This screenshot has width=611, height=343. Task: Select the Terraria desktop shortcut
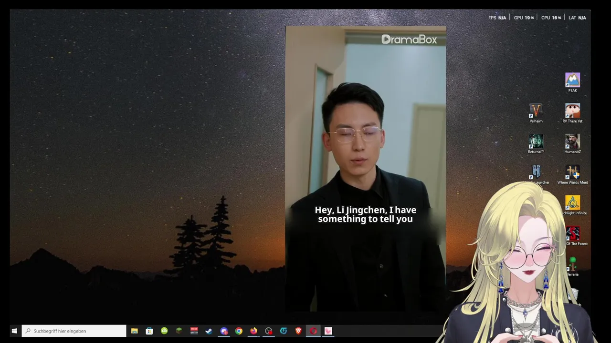(x=572, y=266)
